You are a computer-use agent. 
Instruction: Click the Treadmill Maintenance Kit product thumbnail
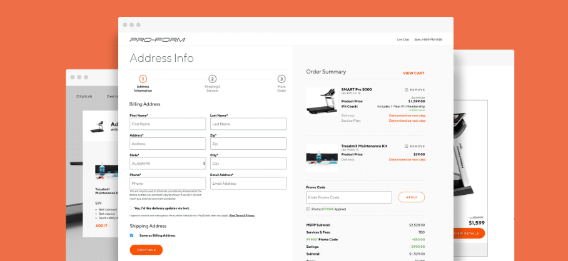(x=322, y=157)
